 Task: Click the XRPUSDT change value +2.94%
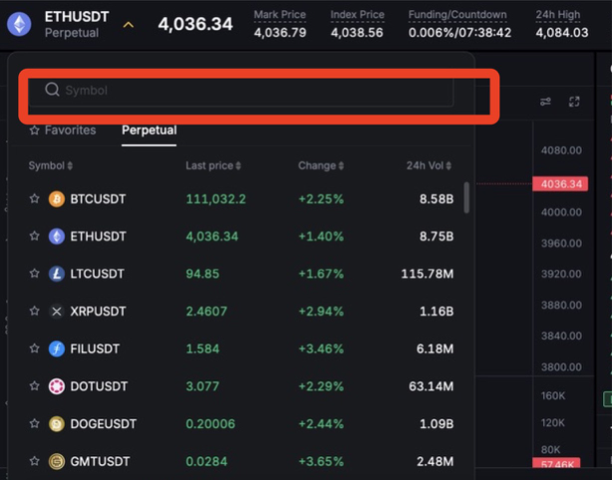point(321,311)
